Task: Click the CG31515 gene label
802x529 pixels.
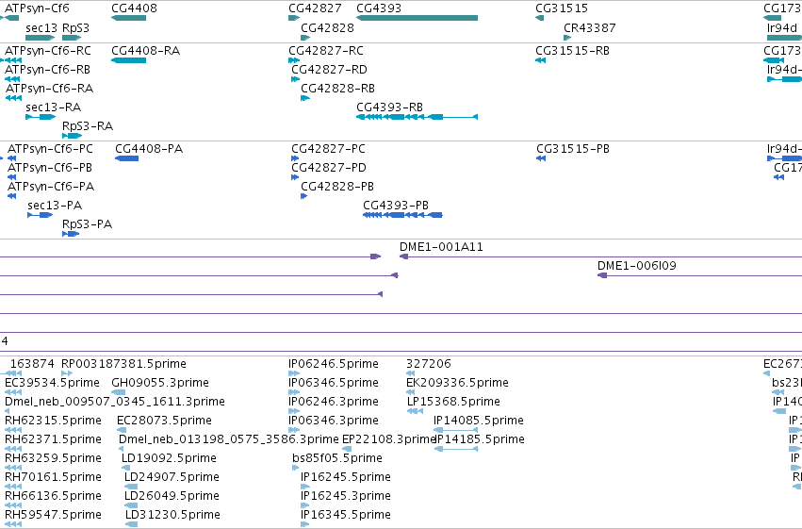Action: pos(562,8)
